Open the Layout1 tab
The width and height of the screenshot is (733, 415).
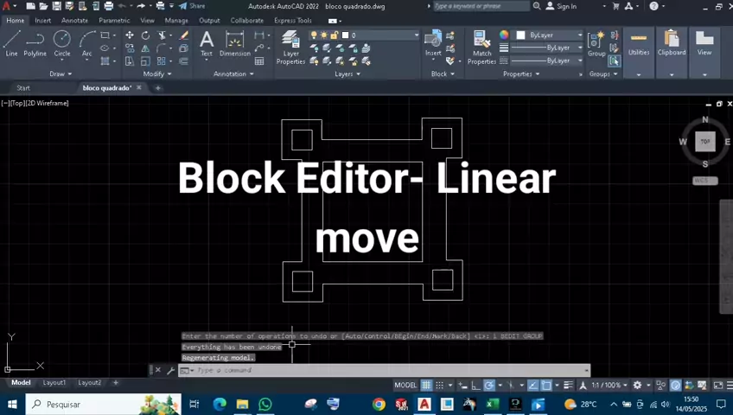(54, 382)
